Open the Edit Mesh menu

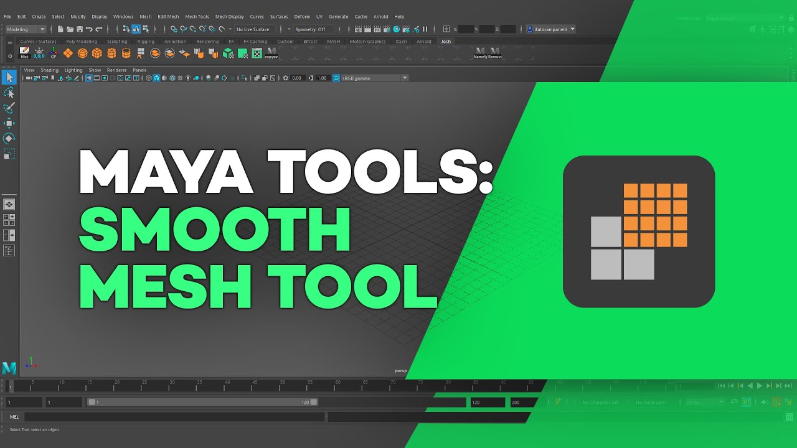[168, 17]
